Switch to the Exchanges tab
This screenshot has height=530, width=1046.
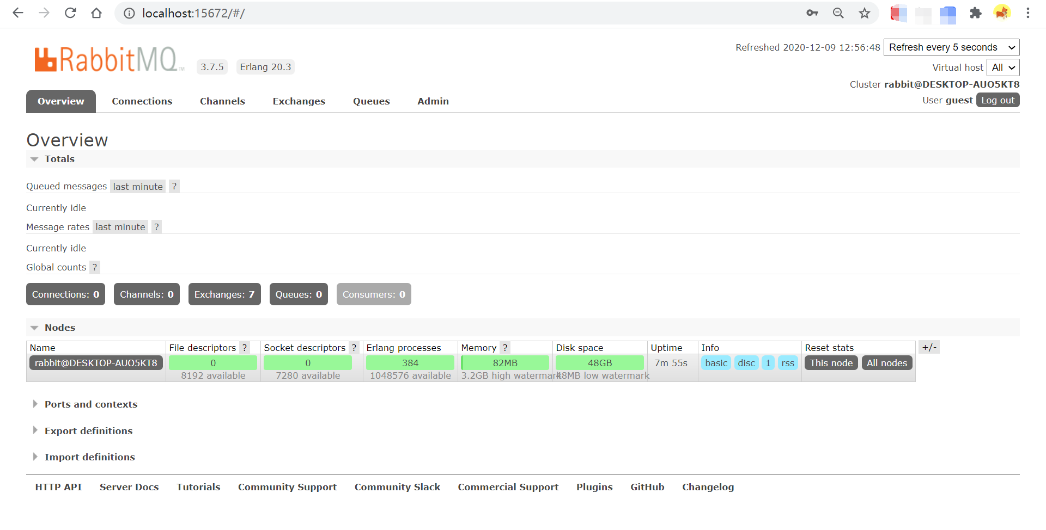pos(299,101)
